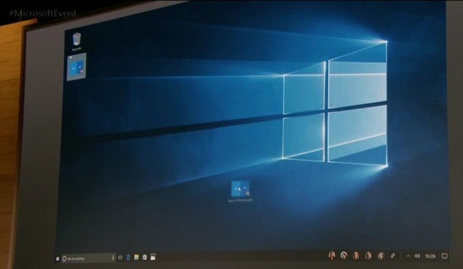The image size is (463, 269).
Task: Select the highlighted file thumbnail under Recycle Bin
Action: click(x=77, y=67)
